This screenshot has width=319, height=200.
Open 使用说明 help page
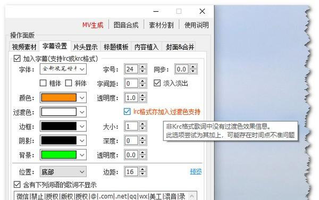tap(196, 25)
